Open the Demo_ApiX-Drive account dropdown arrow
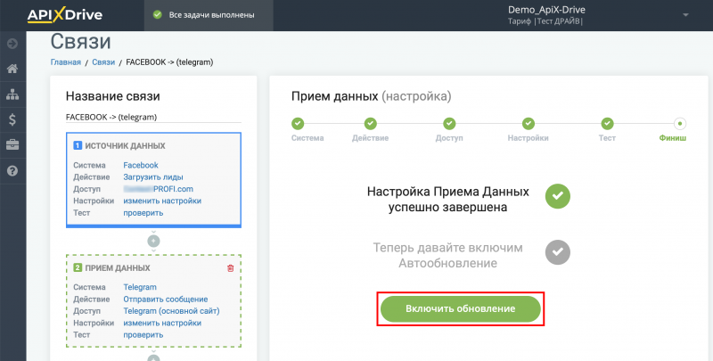 pos(685,15)
